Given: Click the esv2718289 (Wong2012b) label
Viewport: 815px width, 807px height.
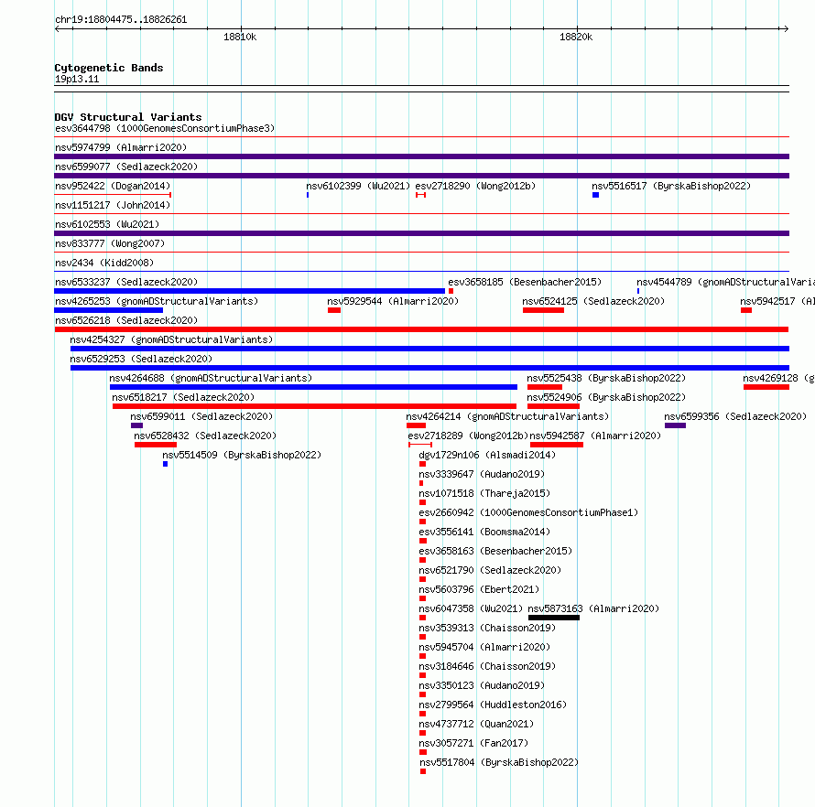Looking at the screenshot, I should (468, 436).
